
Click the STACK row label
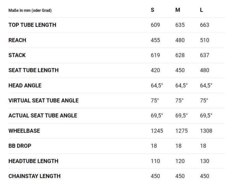coord(17,55)
